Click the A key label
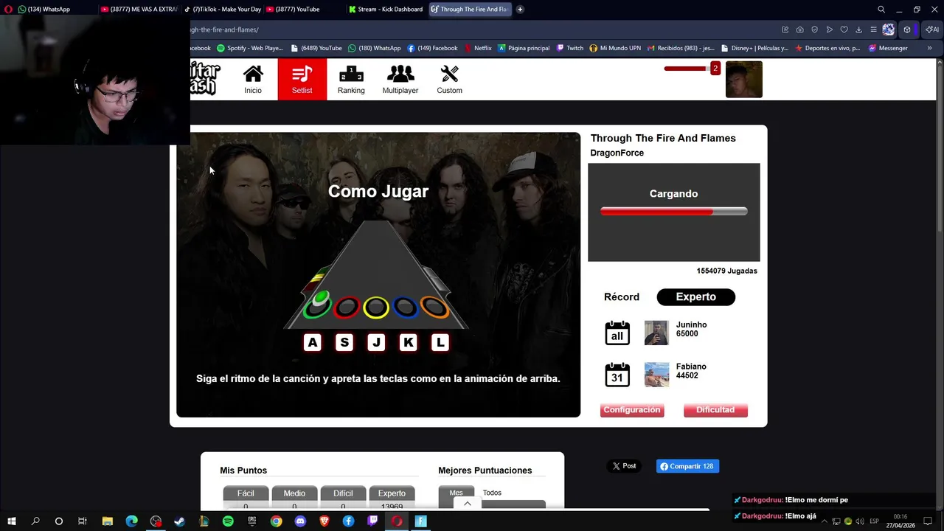This screenshot has height=531, width=944. tap(313, 342)
